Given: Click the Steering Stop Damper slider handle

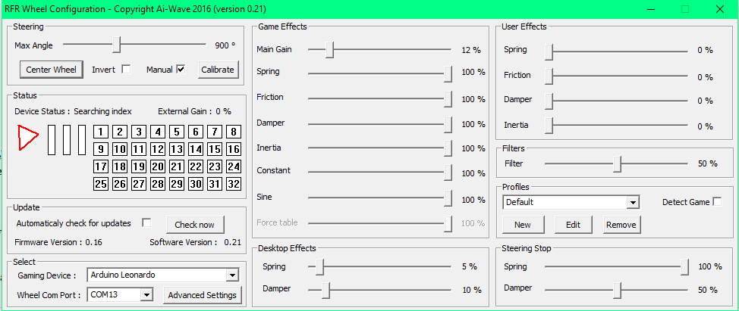Looking at the screenshot, I should pyautogui.click(x=618, y=290).
